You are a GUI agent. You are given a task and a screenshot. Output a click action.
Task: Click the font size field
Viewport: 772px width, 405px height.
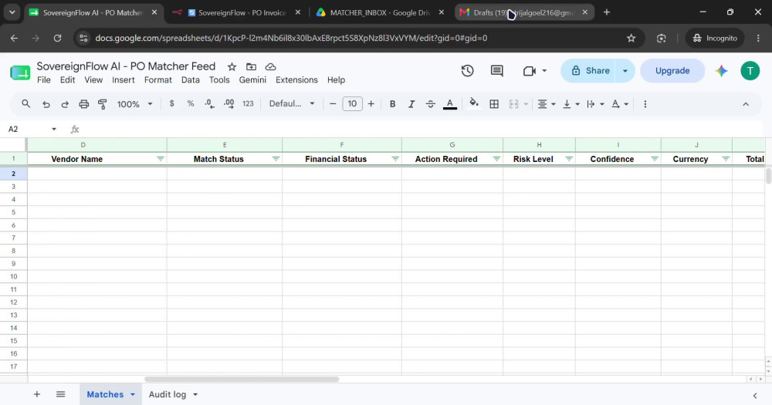(352, 104)
